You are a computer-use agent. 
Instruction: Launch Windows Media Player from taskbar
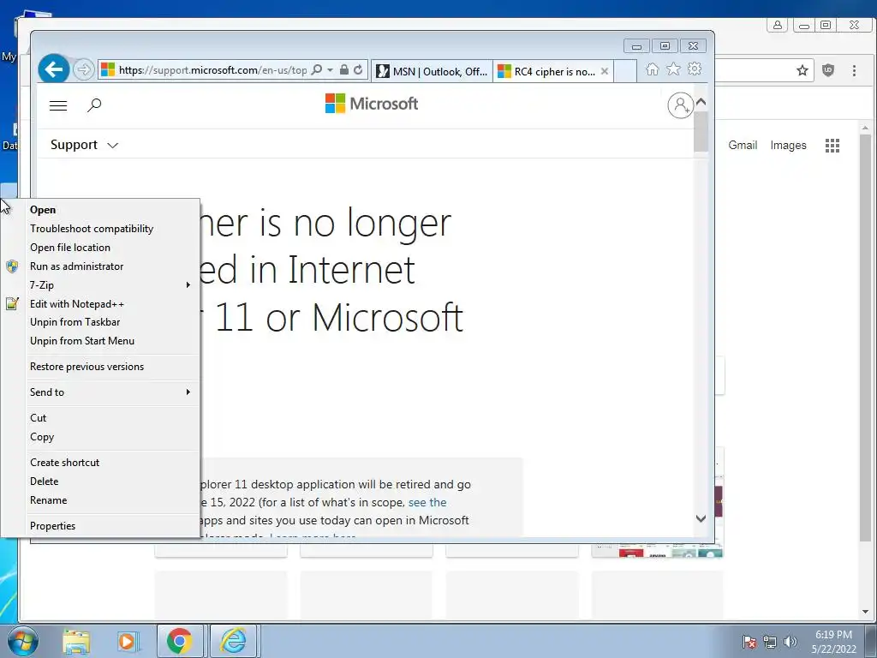pyautogui.click(x=128, y=641)
